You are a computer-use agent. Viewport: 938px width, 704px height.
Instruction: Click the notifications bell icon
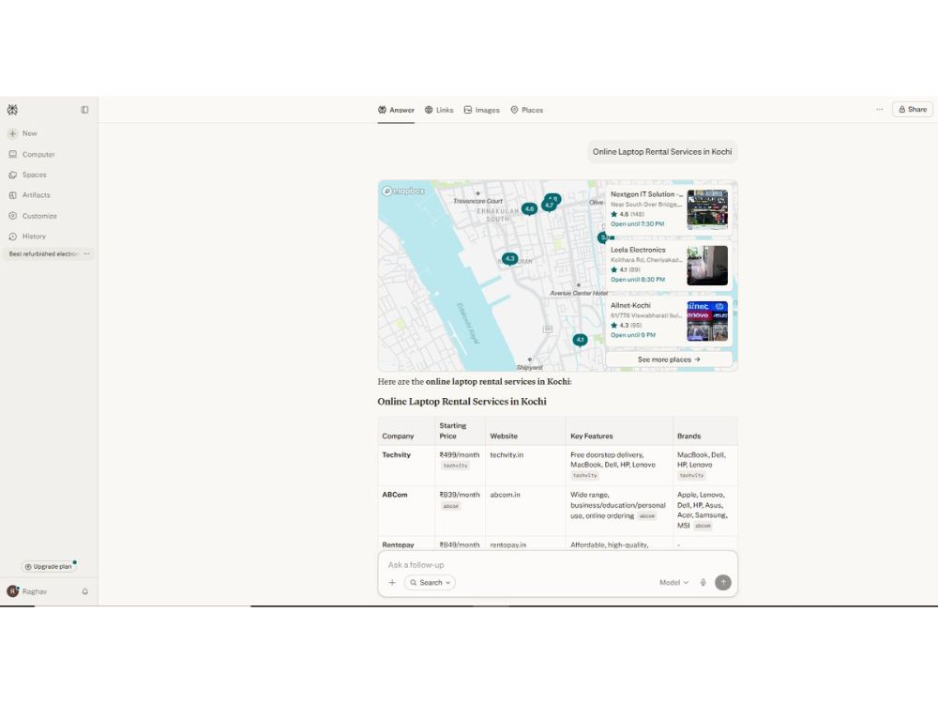click(x=85, y=591)
